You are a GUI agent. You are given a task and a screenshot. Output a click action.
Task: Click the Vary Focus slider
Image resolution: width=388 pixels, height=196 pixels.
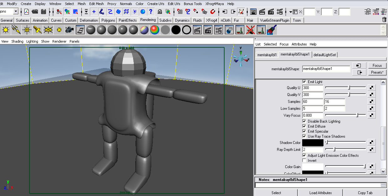[x=345, y=115]
